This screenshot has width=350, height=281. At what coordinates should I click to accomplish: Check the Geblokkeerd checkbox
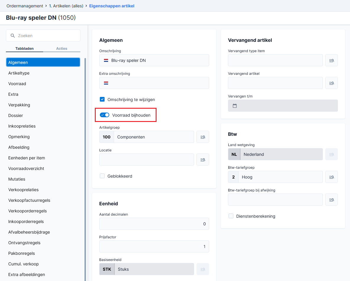pos(102,176)
